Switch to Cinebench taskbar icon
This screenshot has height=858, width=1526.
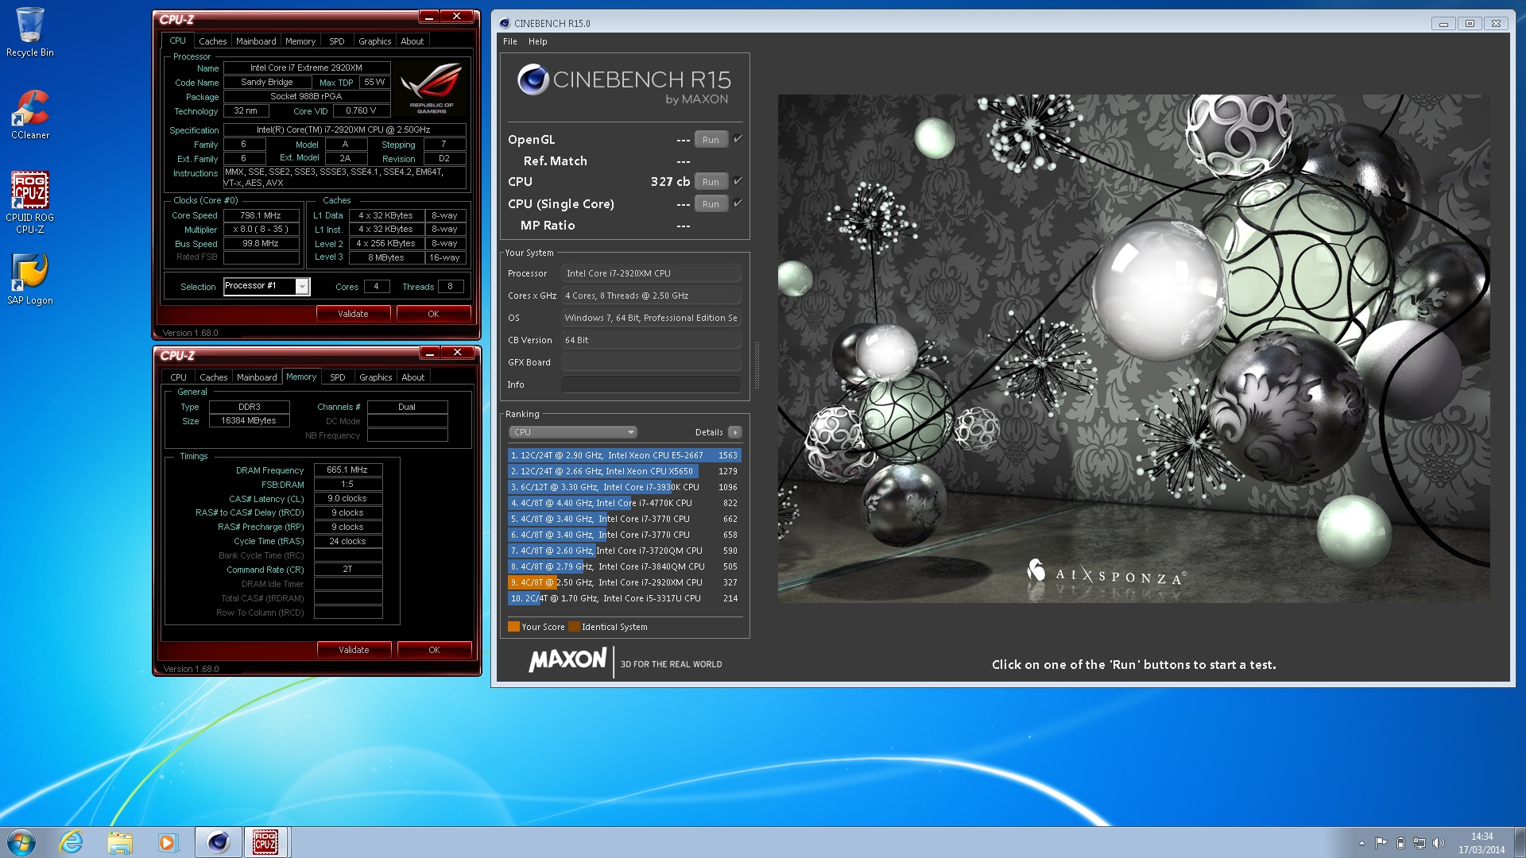[218, 842]
